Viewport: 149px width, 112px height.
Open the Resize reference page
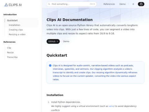click(10, 53)
